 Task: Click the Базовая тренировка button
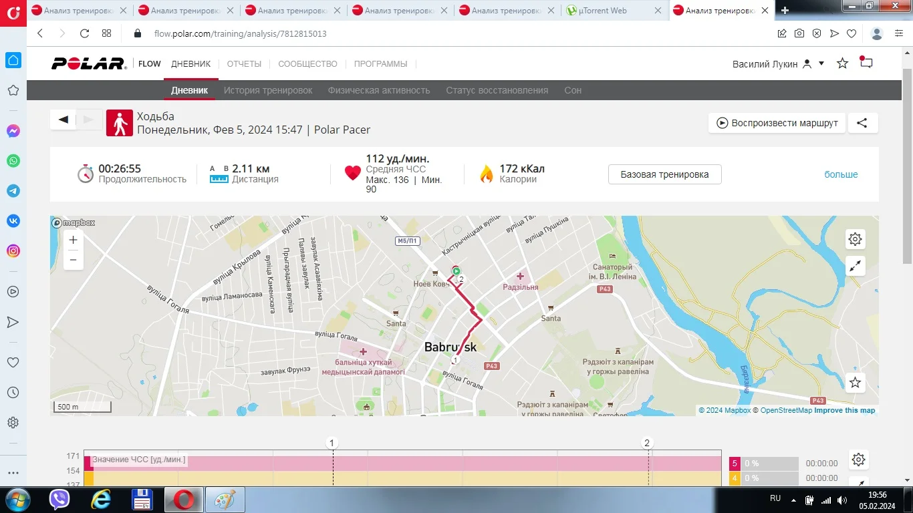pos(664,174)
